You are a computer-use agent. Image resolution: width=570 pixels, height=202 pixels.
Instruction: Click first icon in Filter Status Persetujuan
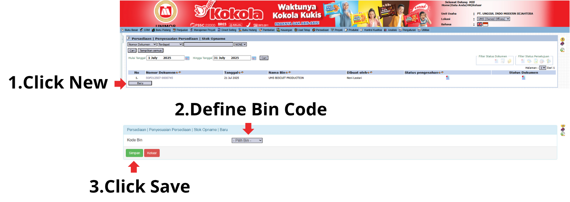tap(523, 61)
